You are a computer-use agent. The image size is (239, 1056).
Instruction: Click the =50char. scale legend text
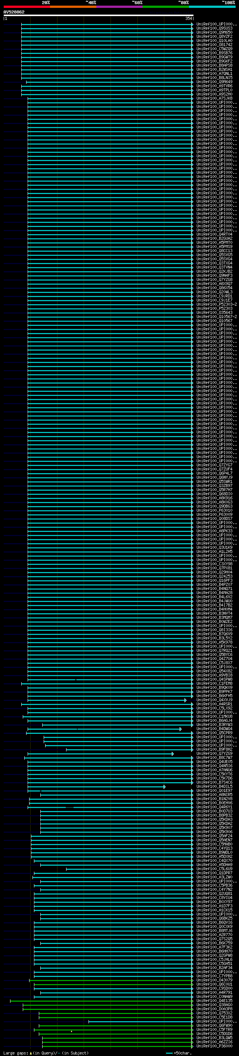point(183,1053)
